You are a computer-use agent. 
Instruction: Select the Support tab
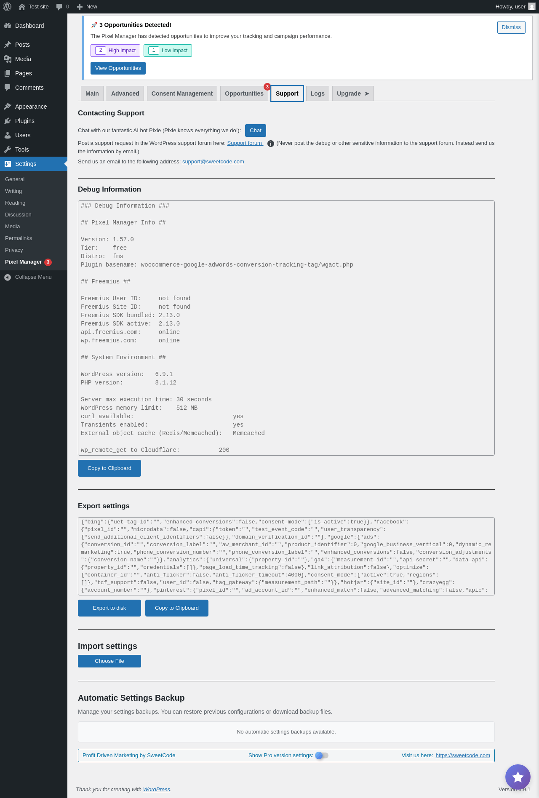pos(287,93)
